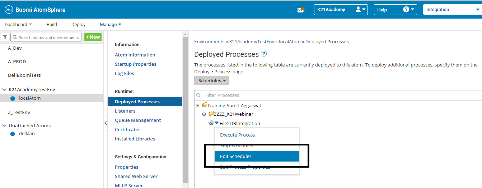Open the Help dropdown menu
This screenshot has height=188, width=482.
tap(395, 10)
